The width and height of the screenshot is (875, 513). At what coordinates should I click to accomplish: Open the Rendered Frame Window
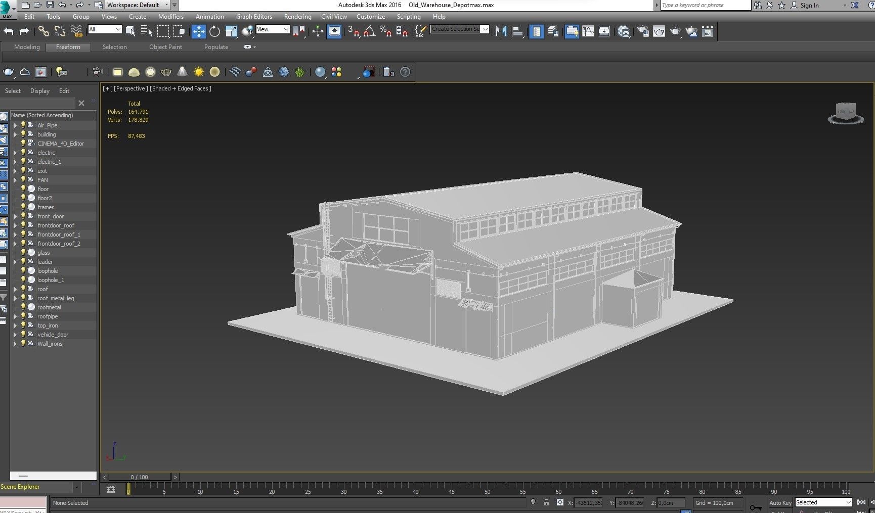pyautogui.click(x=659, y=31)
